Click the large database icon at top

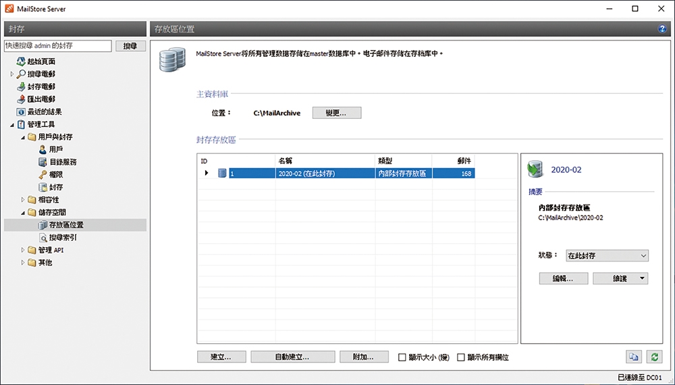pyautogui.click(x=172, y=59)
